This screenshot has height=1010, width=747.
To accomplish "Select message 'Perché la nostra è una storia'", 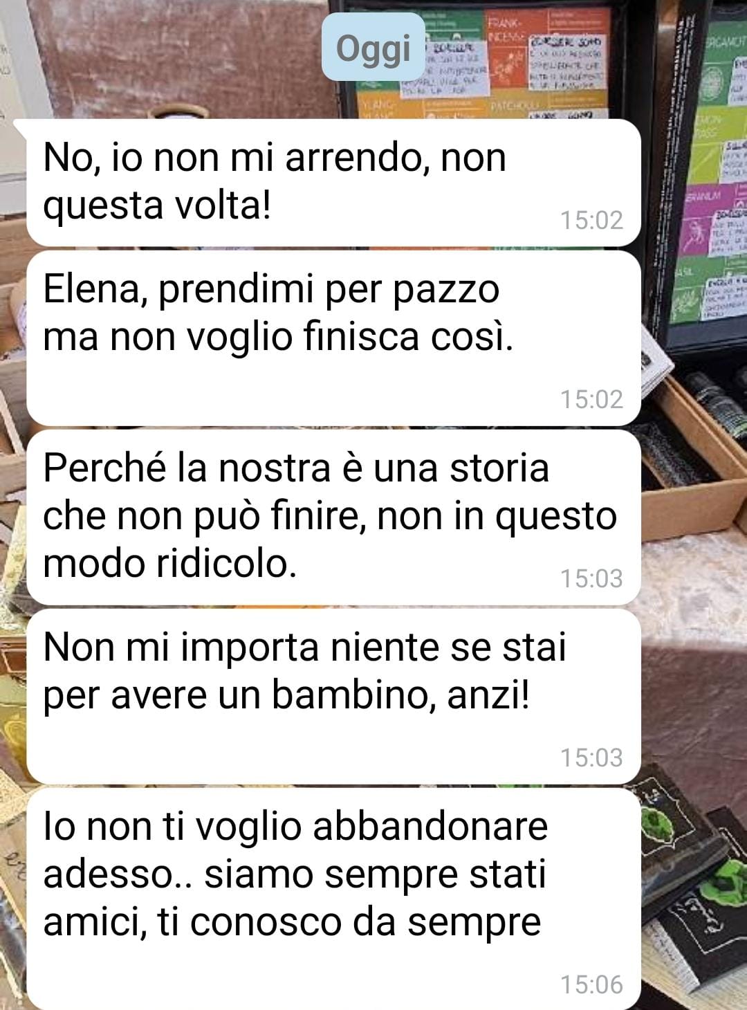I will 333,517.
